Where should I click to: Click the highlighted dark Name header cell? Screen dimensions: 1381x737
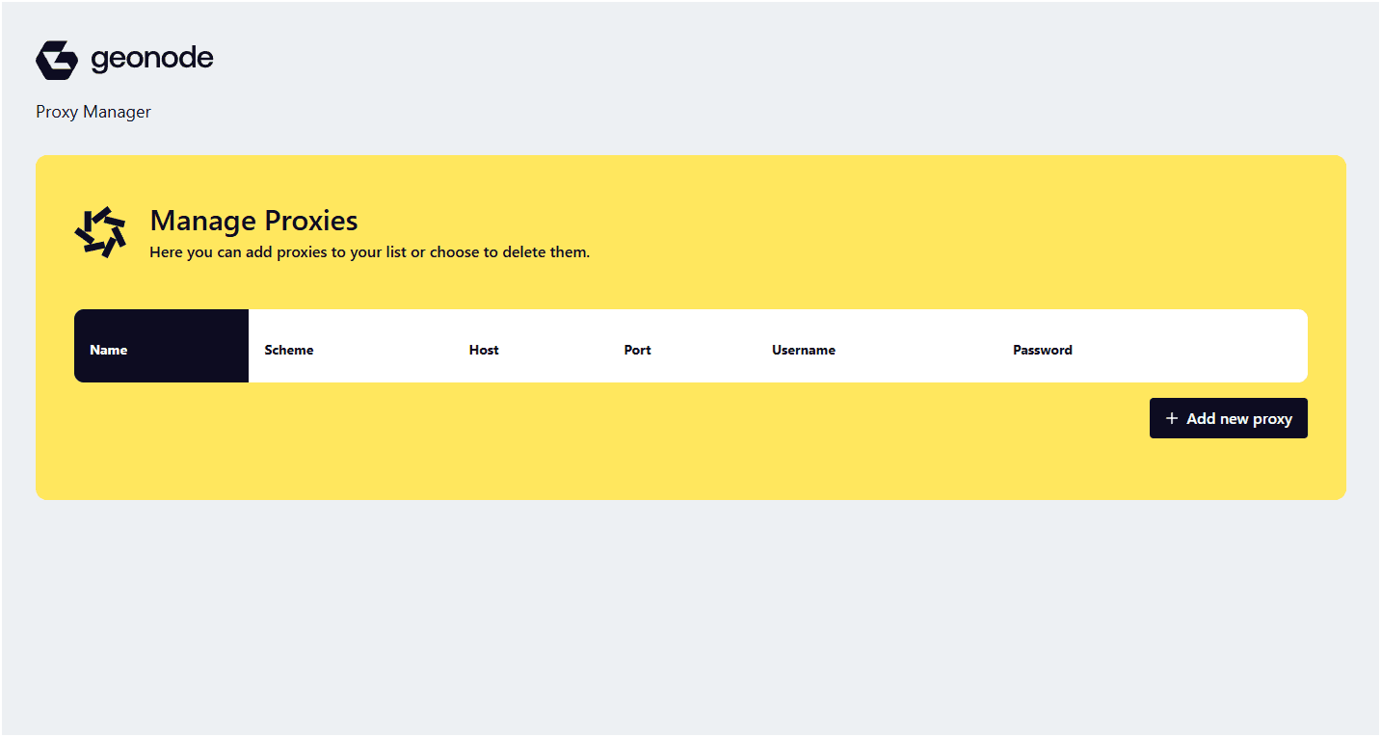click(161, 346)
